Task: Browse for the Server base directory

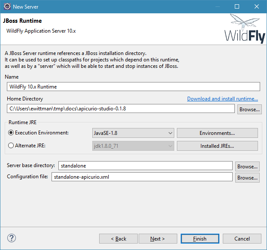Action: pyautogui.click(x=247, y=166)
